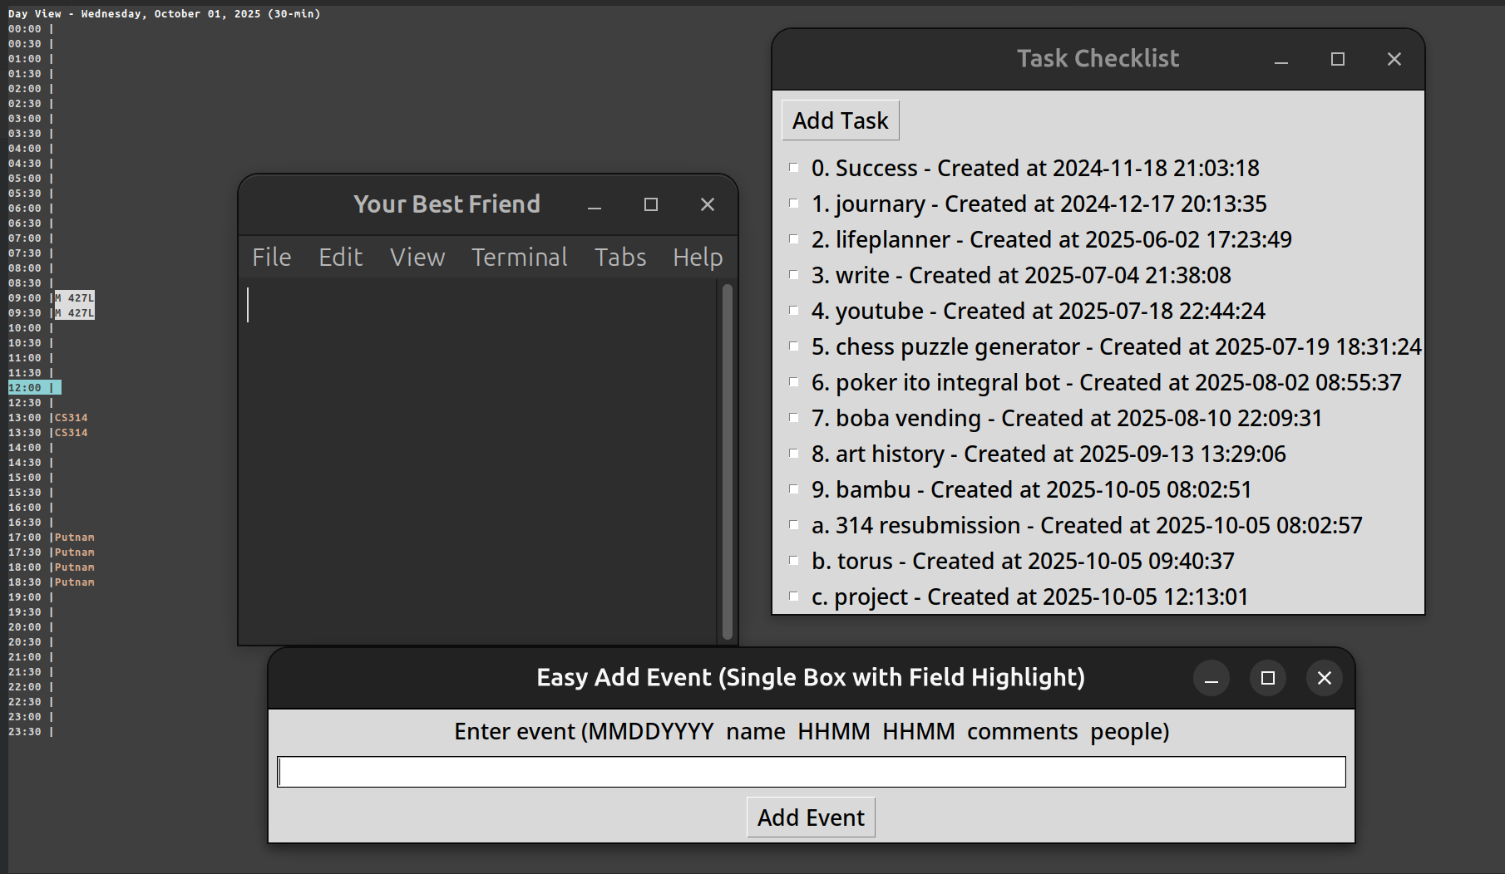Viewport: 1505px width, 874px height.
Task: Click the Day View date header
Action: 164,14
